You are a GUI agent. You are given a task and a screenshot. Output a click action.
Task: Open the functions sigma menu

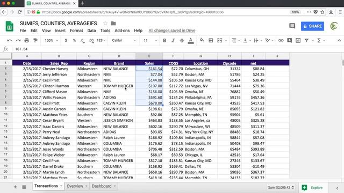click(319, 41)
